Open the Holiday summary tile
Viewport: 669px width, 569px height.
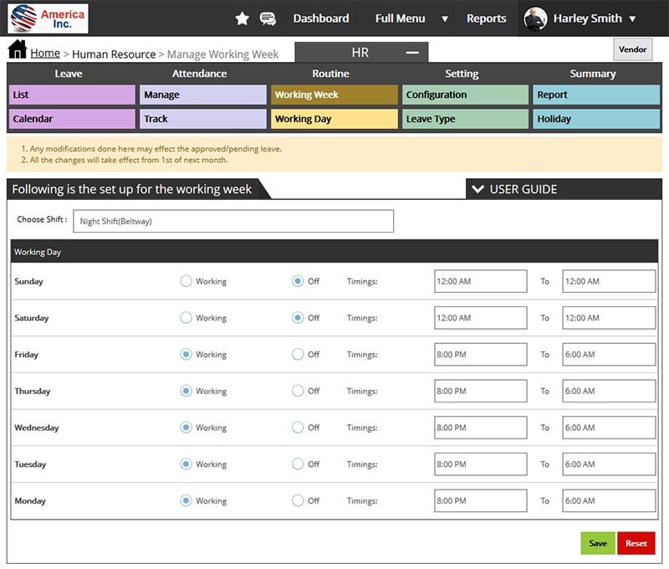pos(596,119)
